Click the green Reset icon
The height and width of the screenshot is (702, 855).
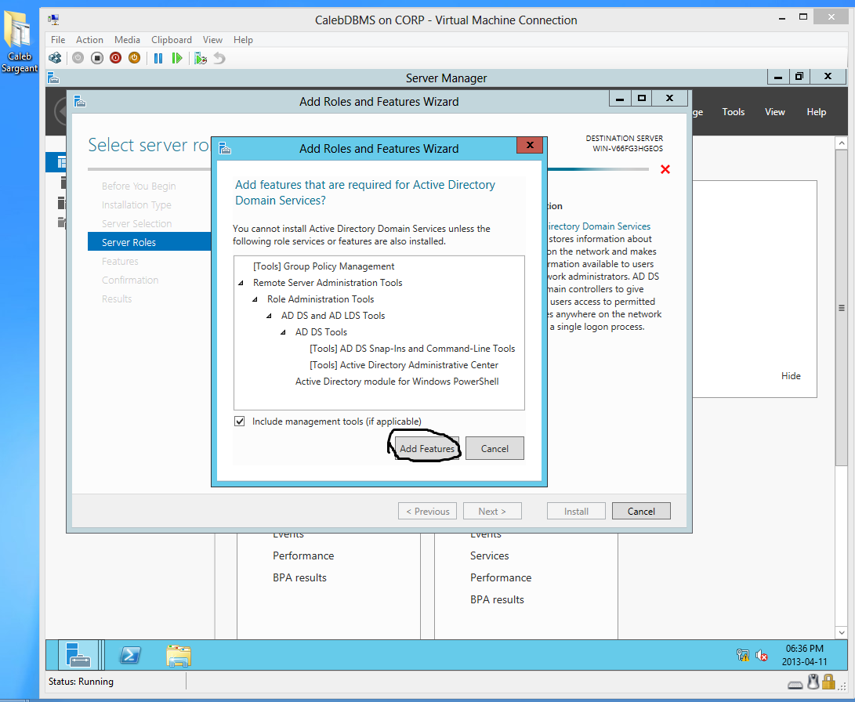tap(176, 58)
